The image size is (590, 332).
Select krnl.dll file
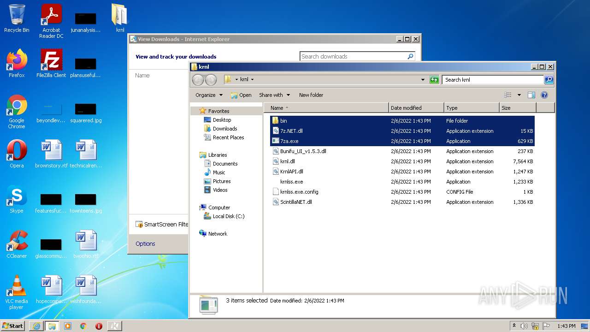pos(402,161)
